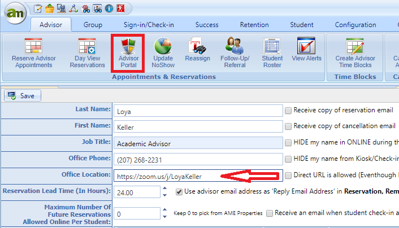This screenshot has height=228, width=399.
Task: Click the Reassign tool
Action: click(x=197, y=50)
